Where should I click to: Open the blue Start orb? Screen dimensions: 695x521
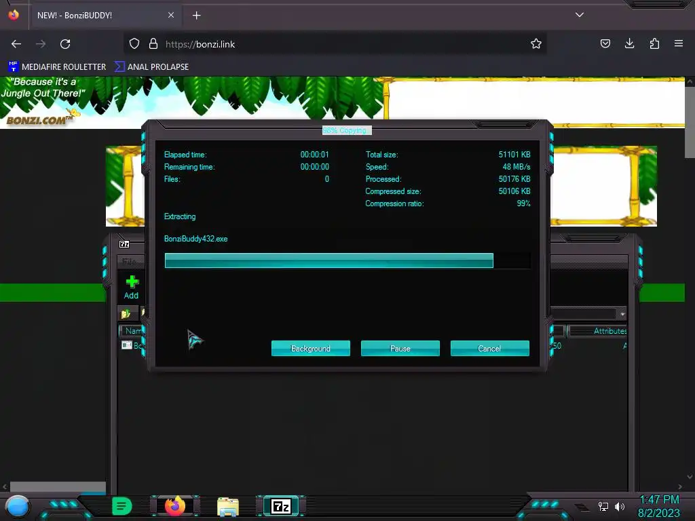[18, 506]
